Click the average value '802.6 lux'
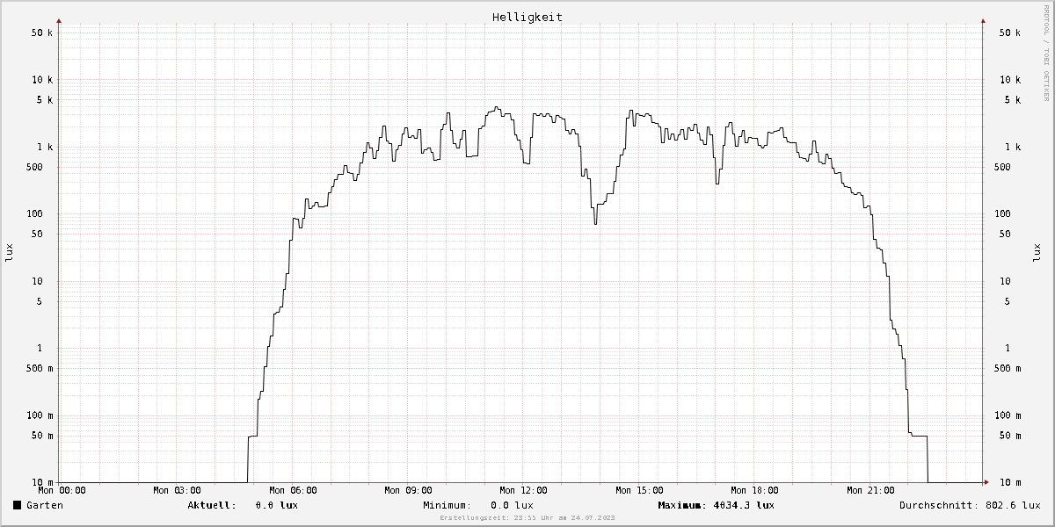The width and height of the screenshot is (1055, 527). click(1013, 505)
